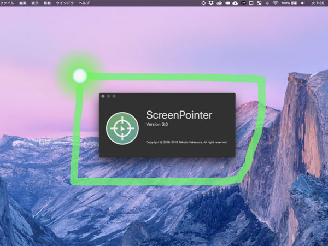This screenshot has width=328, height=246.
Task: Open the 編集 menu
Action: pyautogui.click(x=23, y=3)
